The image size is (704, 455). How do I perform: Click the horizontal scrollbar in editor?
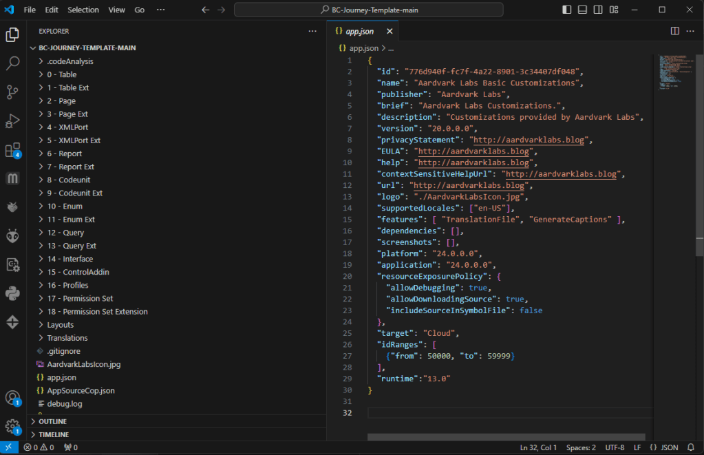[506, 436]
